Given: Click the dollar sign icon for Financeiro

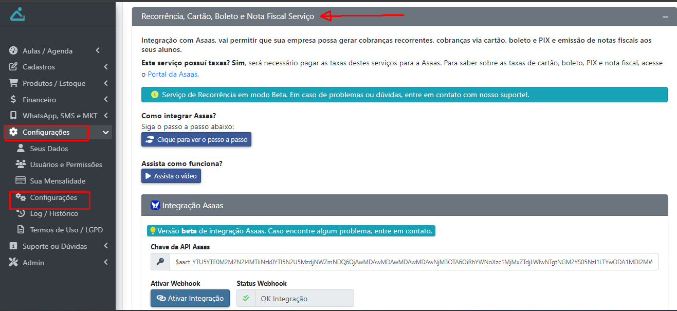Looking at the screenshot, I should [13, 100].
